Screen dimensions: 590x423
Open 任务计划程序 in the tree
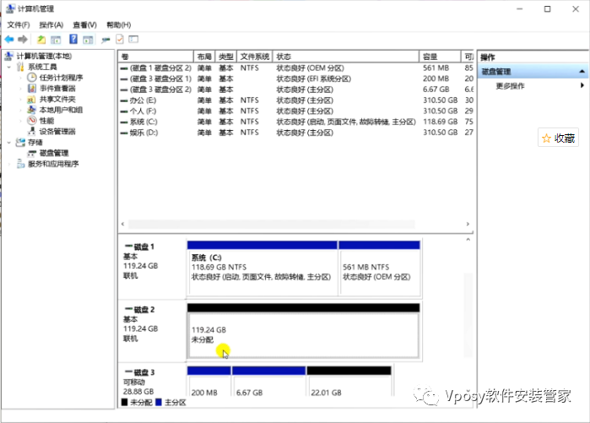point(60,78)
